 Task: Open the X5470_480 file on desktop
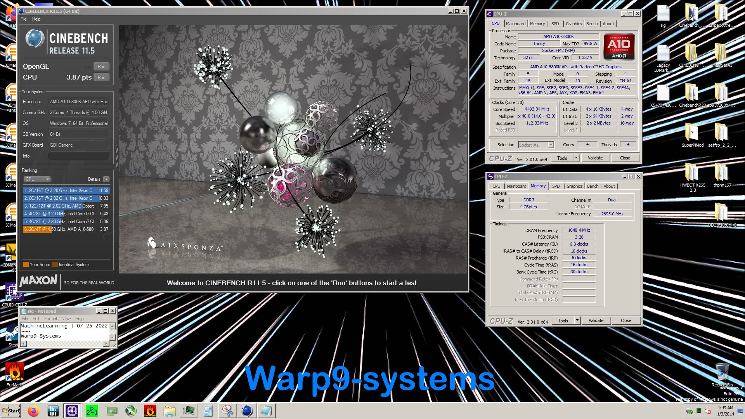point(663,95)
